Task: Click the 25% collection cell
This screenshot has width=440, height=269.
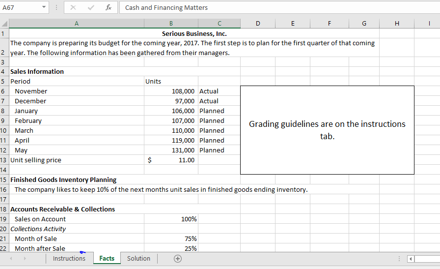Action: (171, 248)
